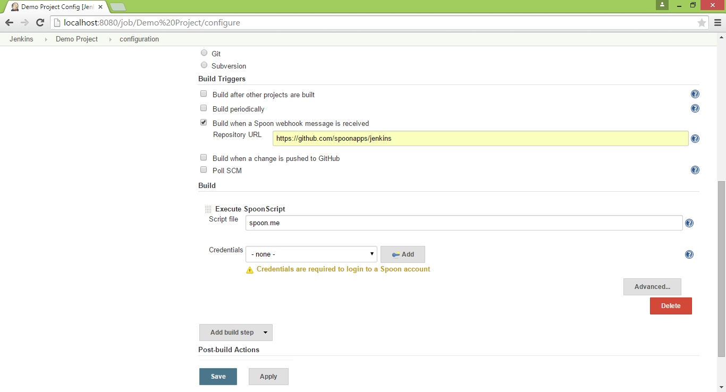
Task: Open help icon for Credentials row
Action: tap(689, 254)
